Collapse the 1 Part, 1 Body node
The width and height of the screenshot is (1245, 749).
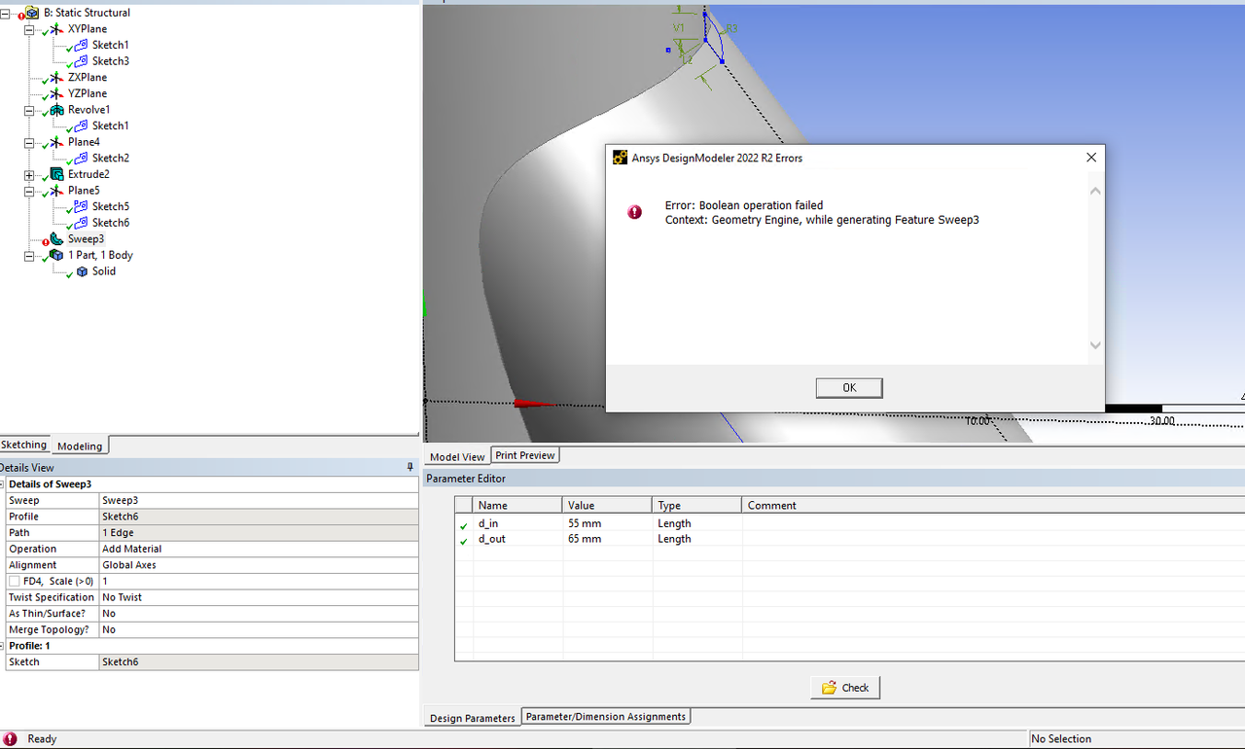point(29,255)
